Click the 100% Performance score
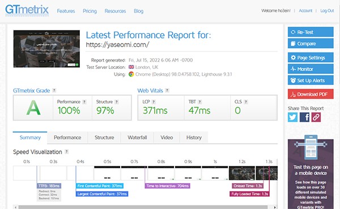Screen dimensions: 340x209 click(69, 111)
